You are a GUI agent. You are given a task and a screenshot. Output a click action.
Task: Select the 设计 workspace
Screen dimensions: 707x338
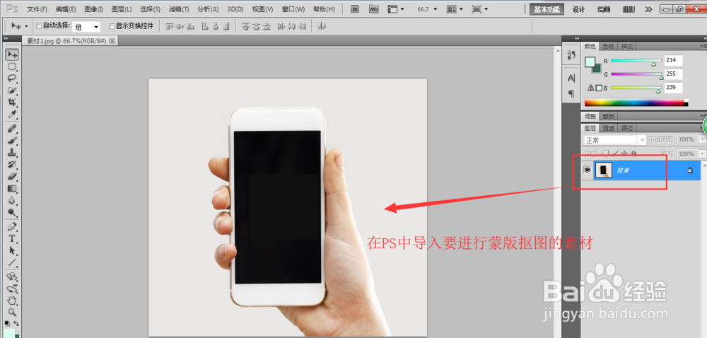[x=578, y=9]
